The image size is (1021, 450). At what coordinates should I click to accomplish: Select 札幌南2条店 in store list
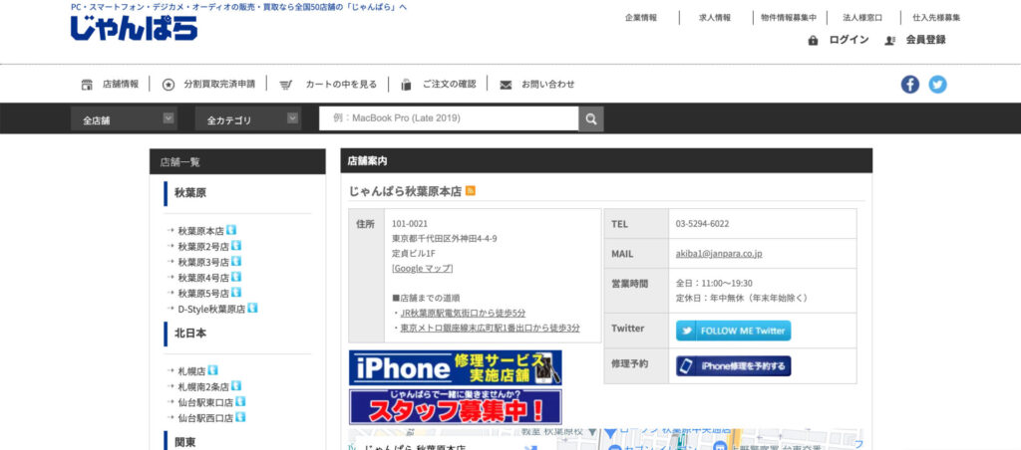click(x=203, y=387)
